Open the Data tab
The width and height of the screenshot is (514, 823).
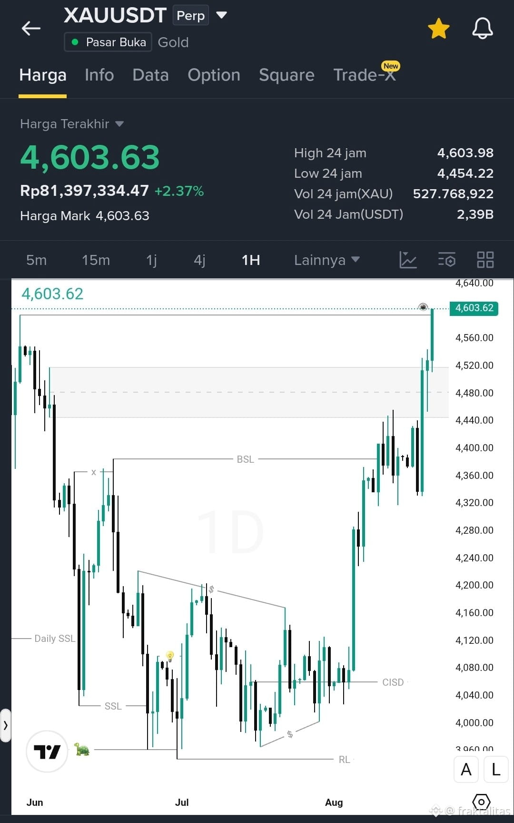150,75
